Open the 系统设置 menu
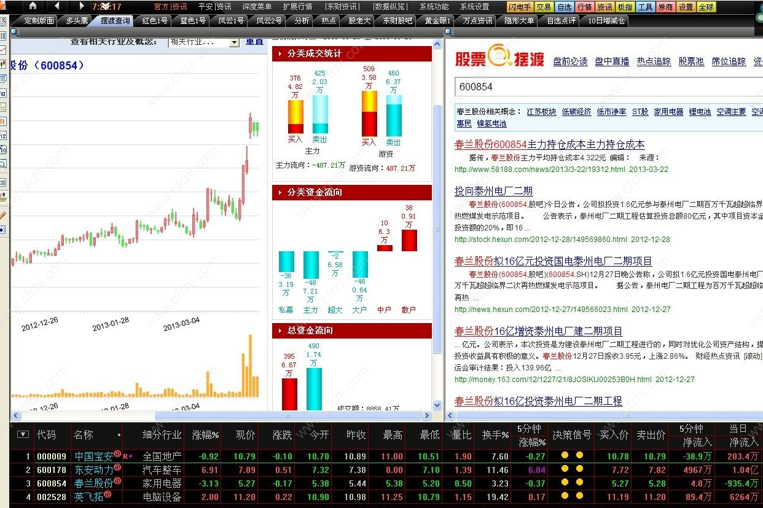The width and height of the screenshot is (763, 508). click(x=474, y=7)
